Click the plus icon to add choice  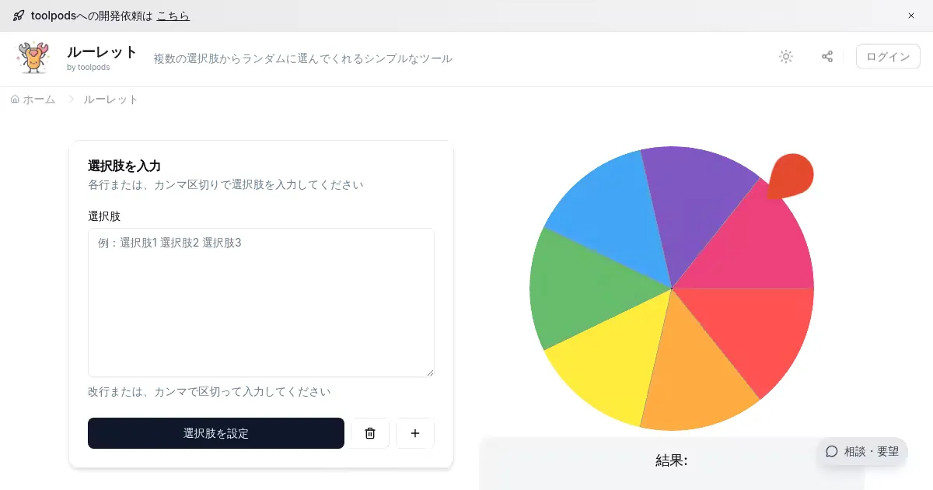(415, 433)
